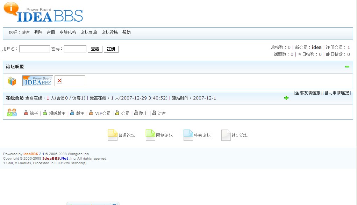Click the IdeaBBS logo at top
The image size is (357, 205).
point(43,13)
